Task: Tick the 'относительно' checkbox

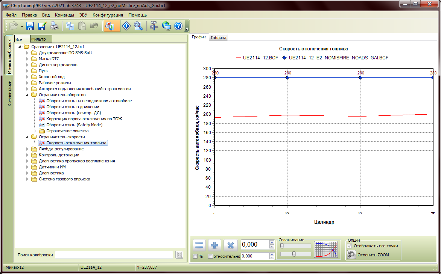Action: tap(211, 256)
